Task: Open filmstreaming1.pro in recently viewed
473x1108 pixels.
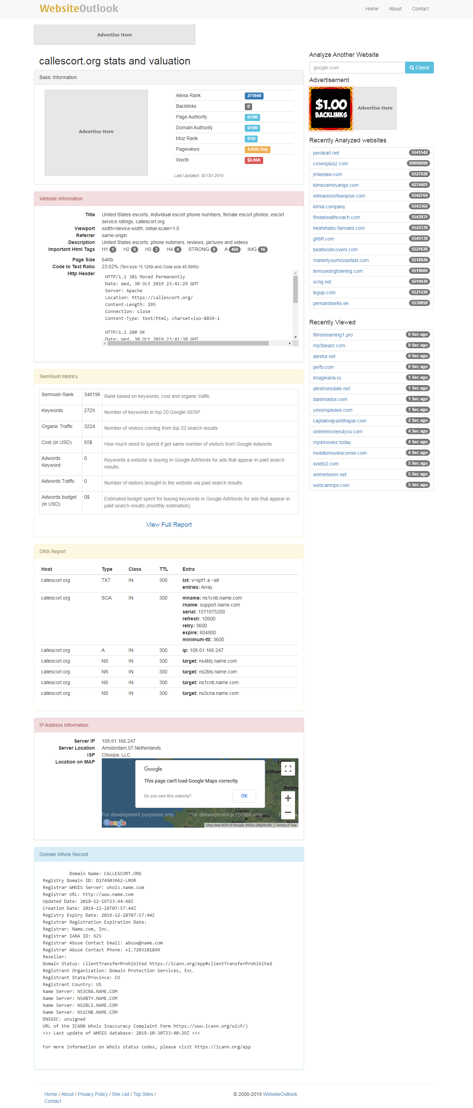Action: tap(332, 335)
